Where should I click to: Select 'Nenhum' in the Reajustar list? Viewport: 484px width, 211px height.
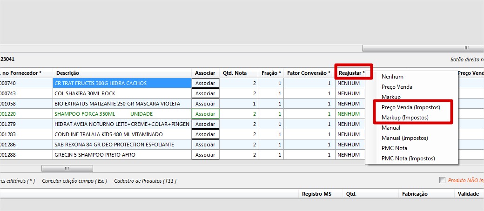tap(392, 77)
